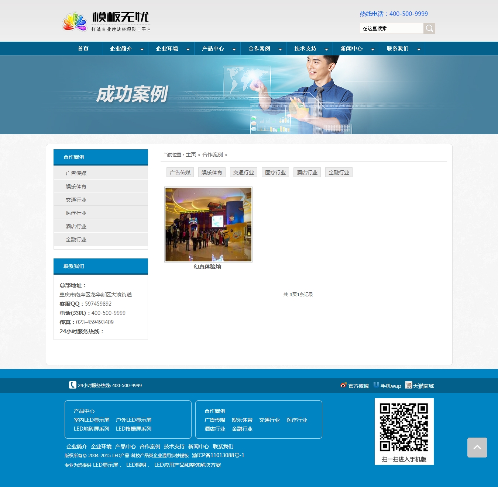Click the scroll-to-top arrow button

pos(477,448)
